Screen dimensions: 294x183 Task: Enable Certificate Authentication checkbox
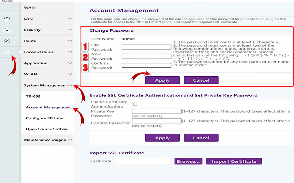(135, 104)
